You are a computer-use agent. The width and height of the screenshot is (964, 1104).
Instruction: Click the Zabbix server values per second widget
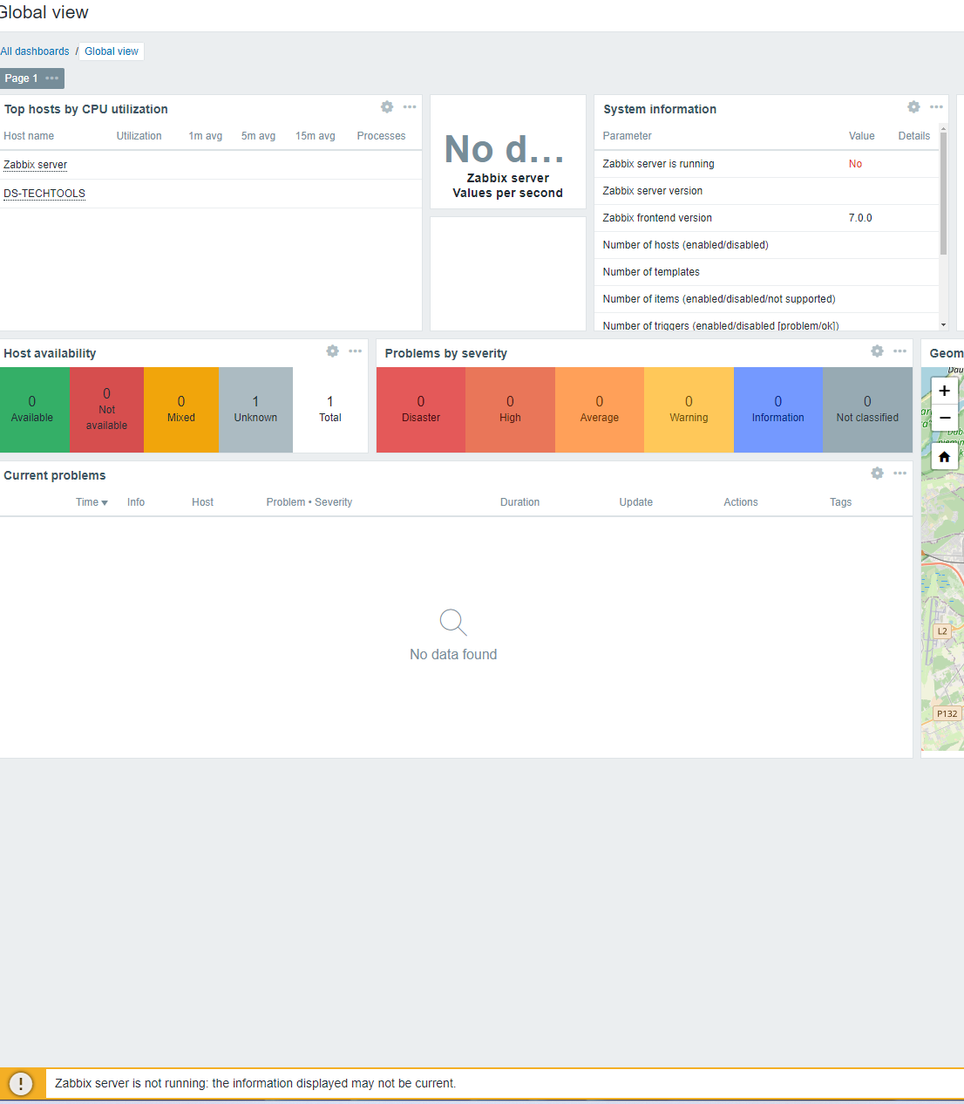click(508, 152)
